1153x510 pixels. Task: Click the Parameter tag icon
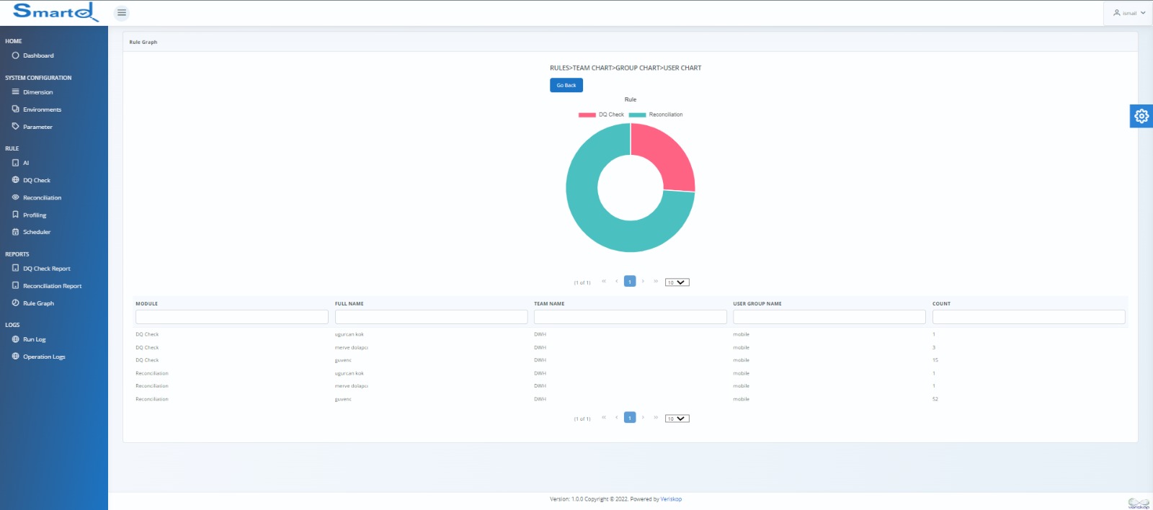(x=15, y=127)
